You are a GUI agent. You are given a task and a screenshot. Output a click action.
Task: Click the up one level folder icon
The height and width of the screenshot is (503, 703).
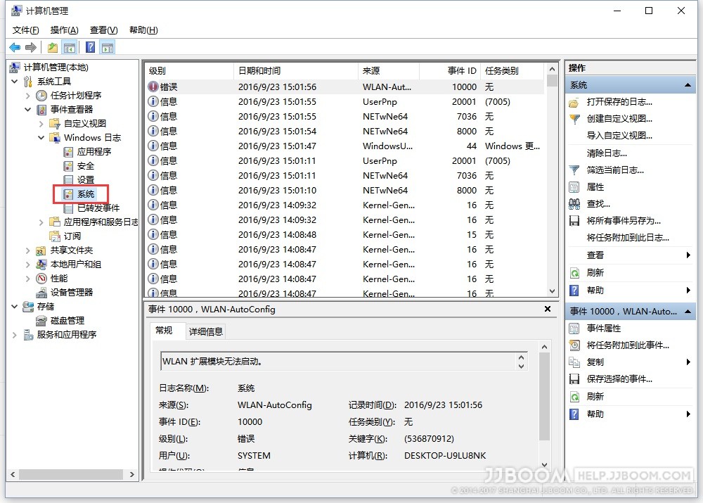pos(53,48)
